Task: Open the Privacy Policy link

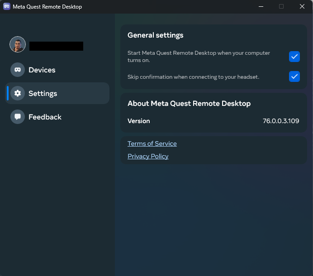Action: coord(148,156)
